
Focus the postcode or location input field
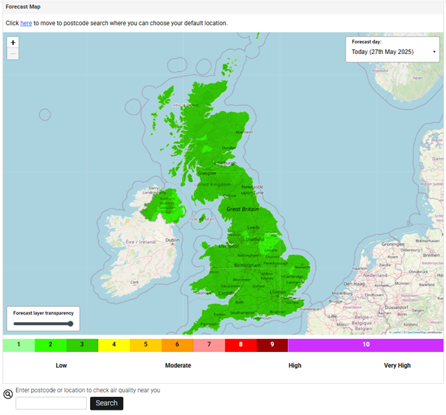51,403
